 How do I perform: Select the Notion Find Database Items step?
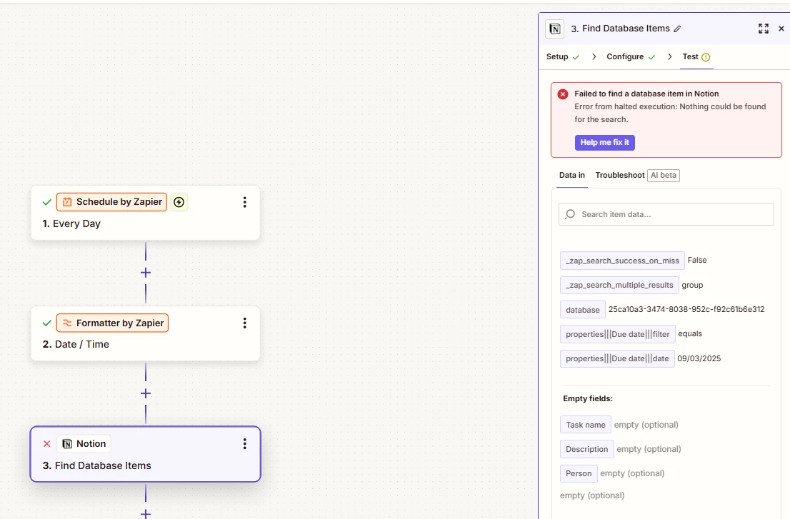(146, 454)
